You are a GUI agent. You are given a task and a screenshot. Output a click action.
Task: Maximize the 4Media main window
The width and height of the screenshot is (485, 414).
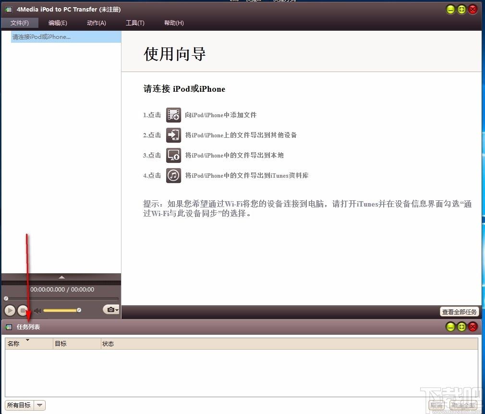(x=461, y=10)
